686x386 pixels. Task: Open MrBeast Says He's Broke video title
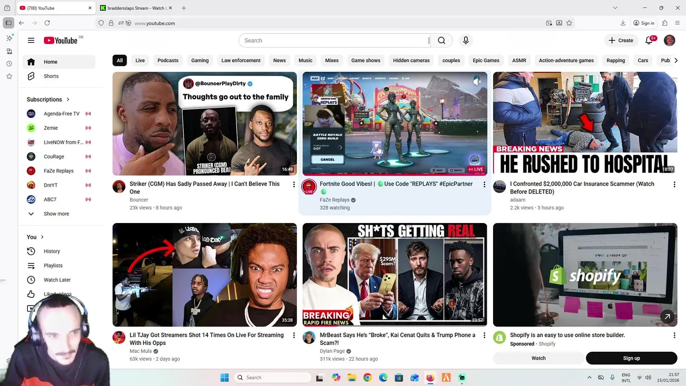pyautogui.click(x=397, y=339)
